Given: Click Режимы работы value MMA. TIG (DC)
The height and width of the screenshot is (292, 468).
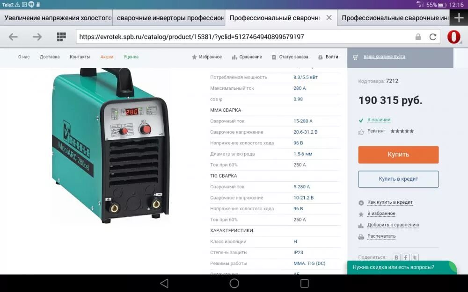Looking at the screenshot, I should click(309, 264).
